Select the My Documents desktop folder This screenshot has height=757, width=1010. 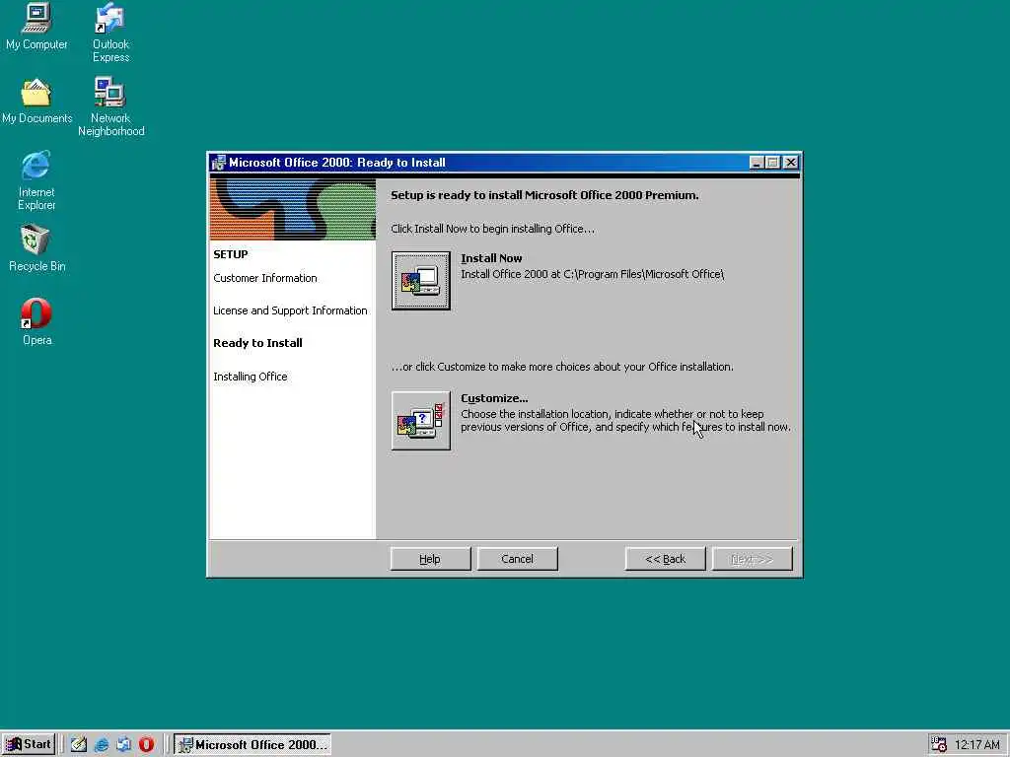point(36,102)
